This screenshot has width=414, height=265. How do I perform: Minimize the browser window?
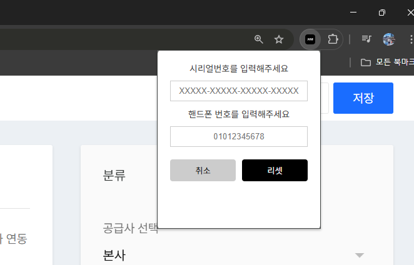(x=353, y=12)
